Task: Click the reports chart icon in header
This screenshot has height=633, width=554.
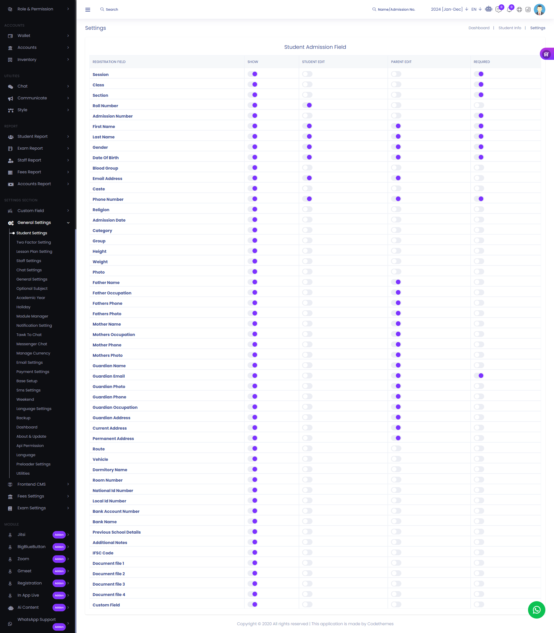Action: click(528, 10)
